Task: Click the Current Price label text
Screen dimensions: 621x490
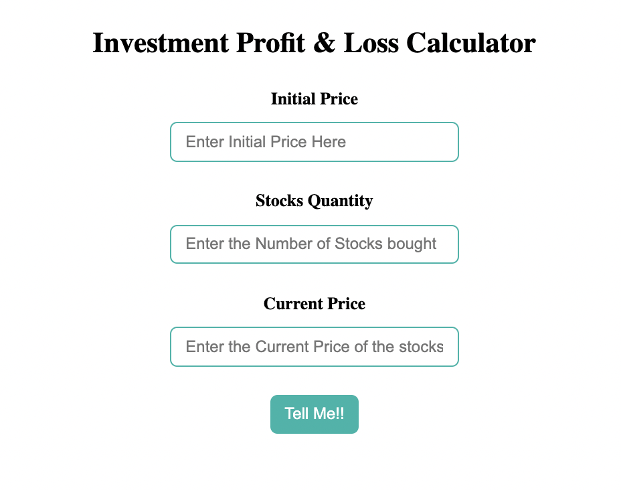Action: (x=315, y=303)
